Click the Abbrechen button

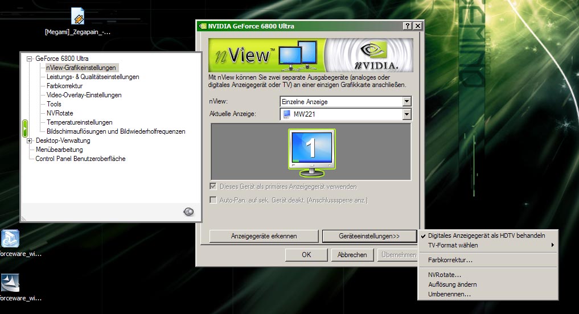coord(352,255)
